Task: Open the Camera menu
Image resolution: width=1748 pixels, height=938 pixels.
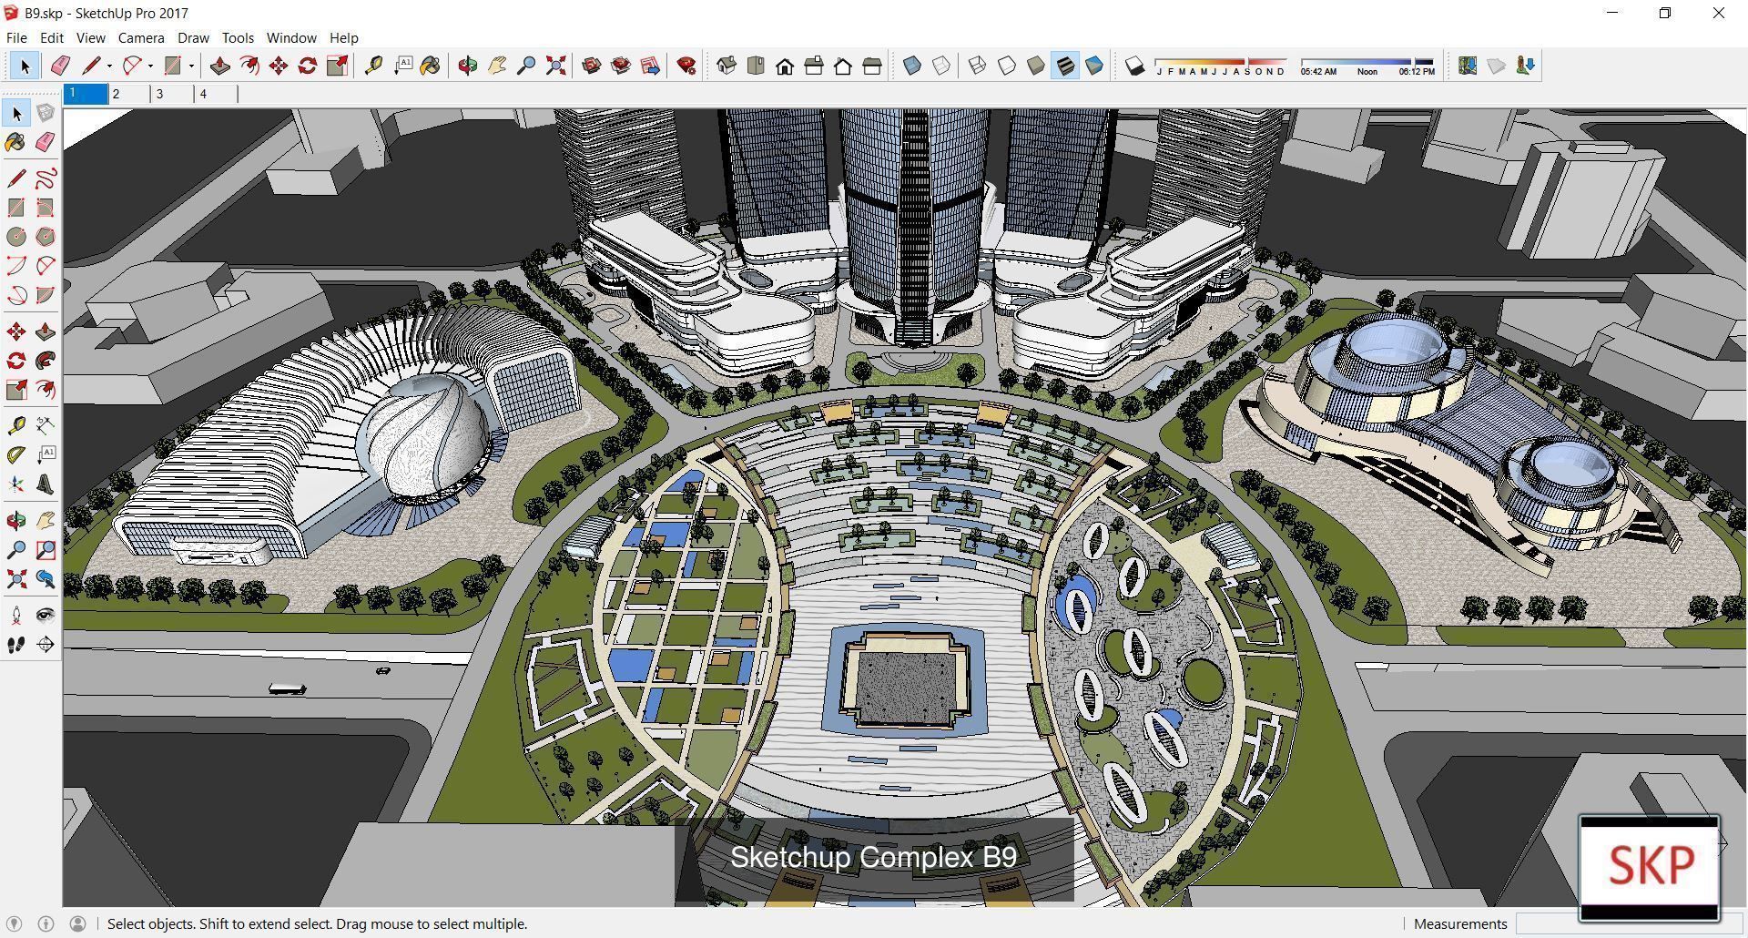Action: click(141, 37)
